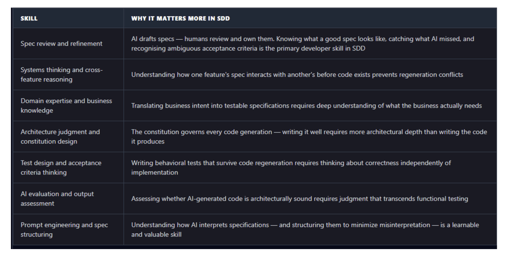Select the Domain expertise and business knowledge cell
The image size is (506, 254).
66,106
